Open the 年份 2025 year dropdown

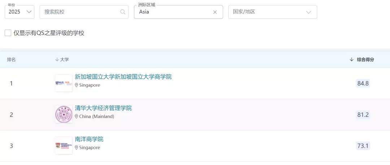coord(19,12)
